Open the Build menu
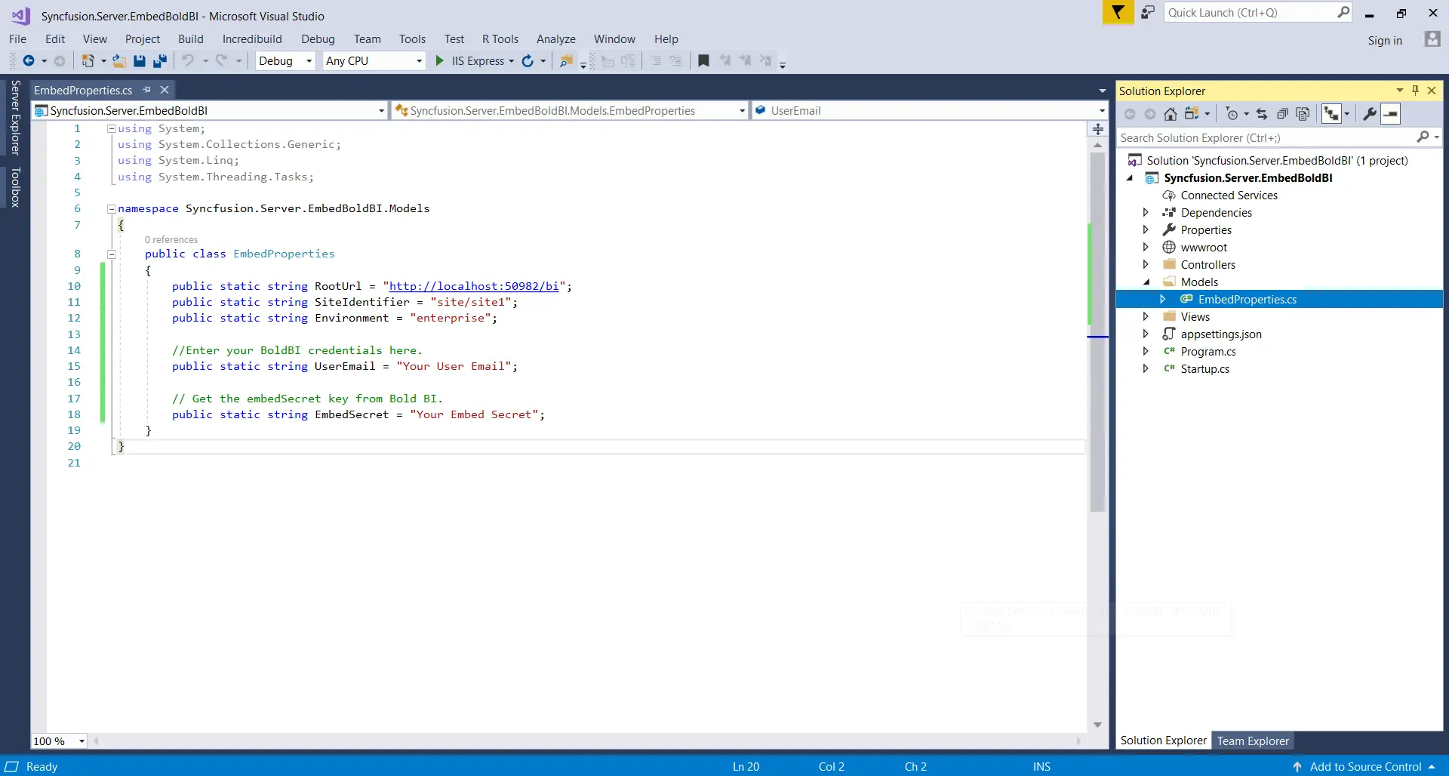1449x776 pixels. coord(190,39)
